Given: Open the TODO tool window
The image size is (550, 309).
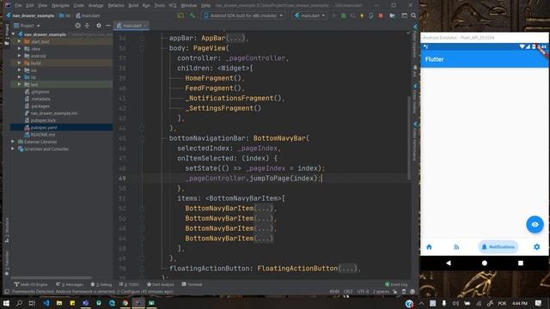Looking at the screenshot, I should (x=129, y=284).
